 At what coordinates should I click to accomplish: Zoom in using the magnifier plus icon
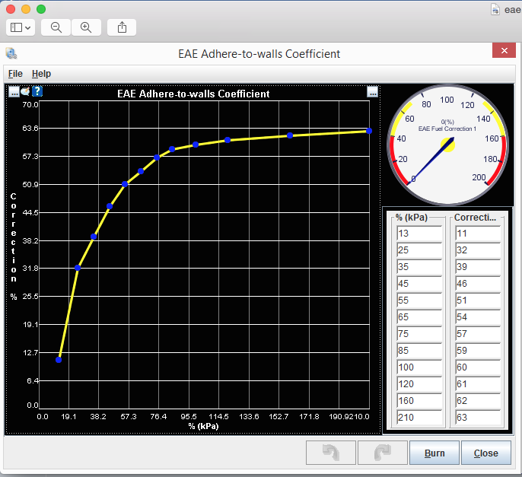[86, 27]
